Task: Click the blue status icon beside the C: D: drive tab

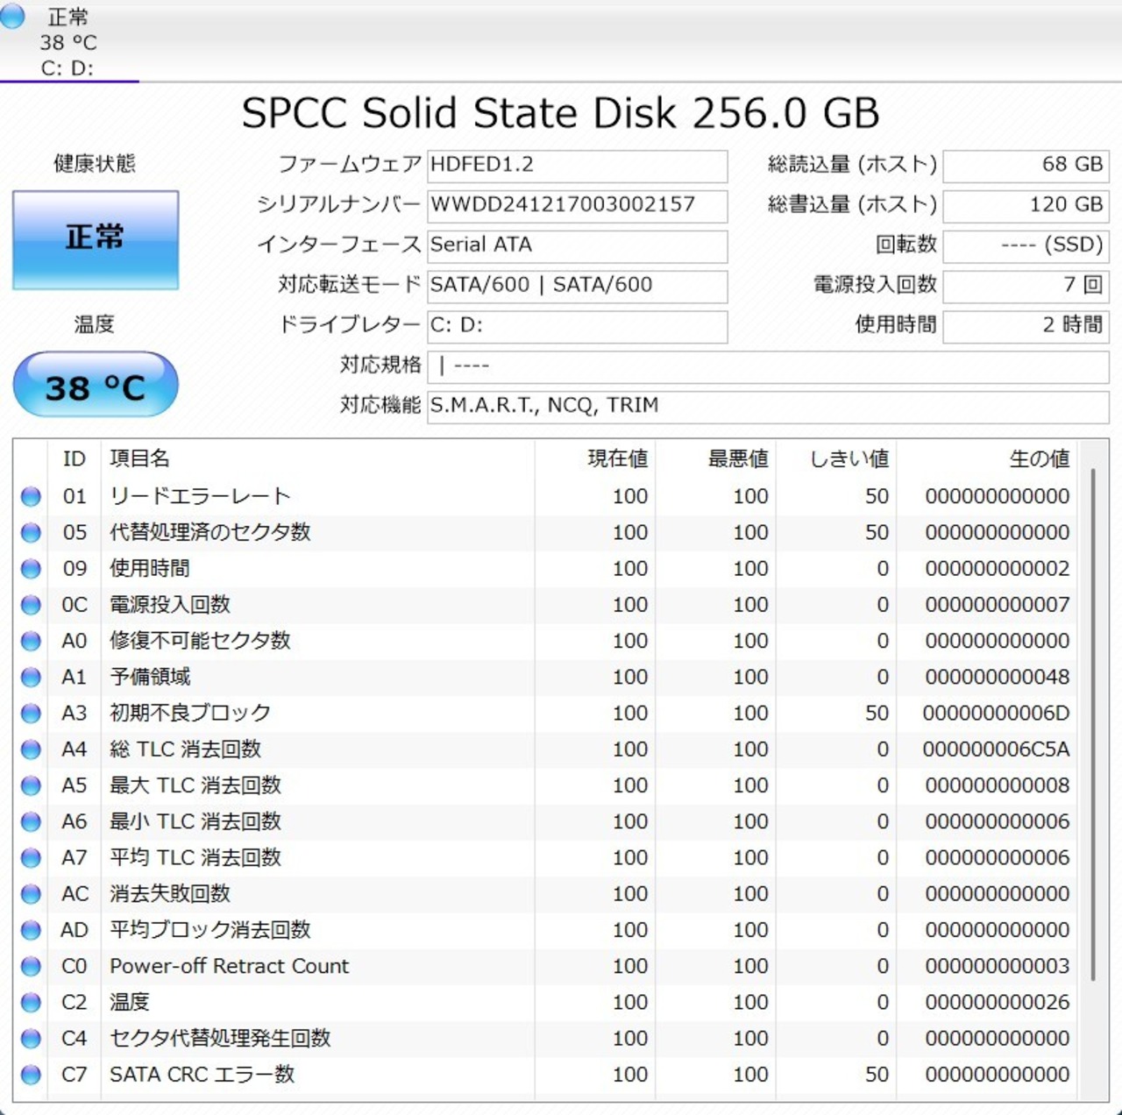Action: [12, 17]
